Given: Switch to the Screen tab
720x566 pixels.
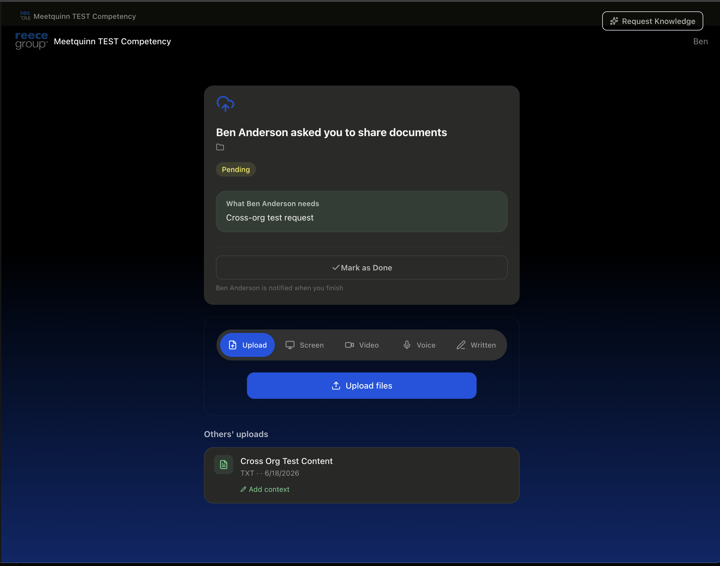Looking at the screenshot, I should (x=305, y=345).
